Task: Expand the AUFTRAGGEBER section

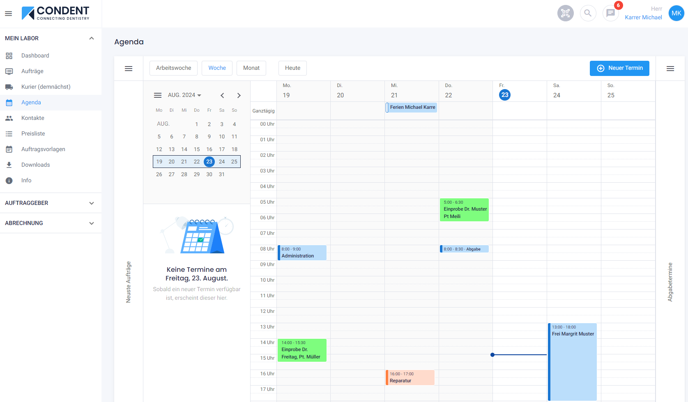Action: pos(91,203)
